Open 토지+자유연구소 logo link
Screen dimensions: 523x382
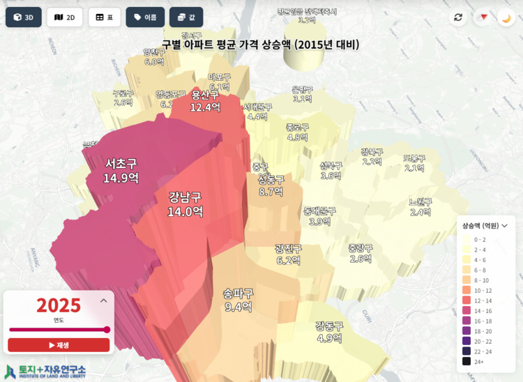coord(46,371)
